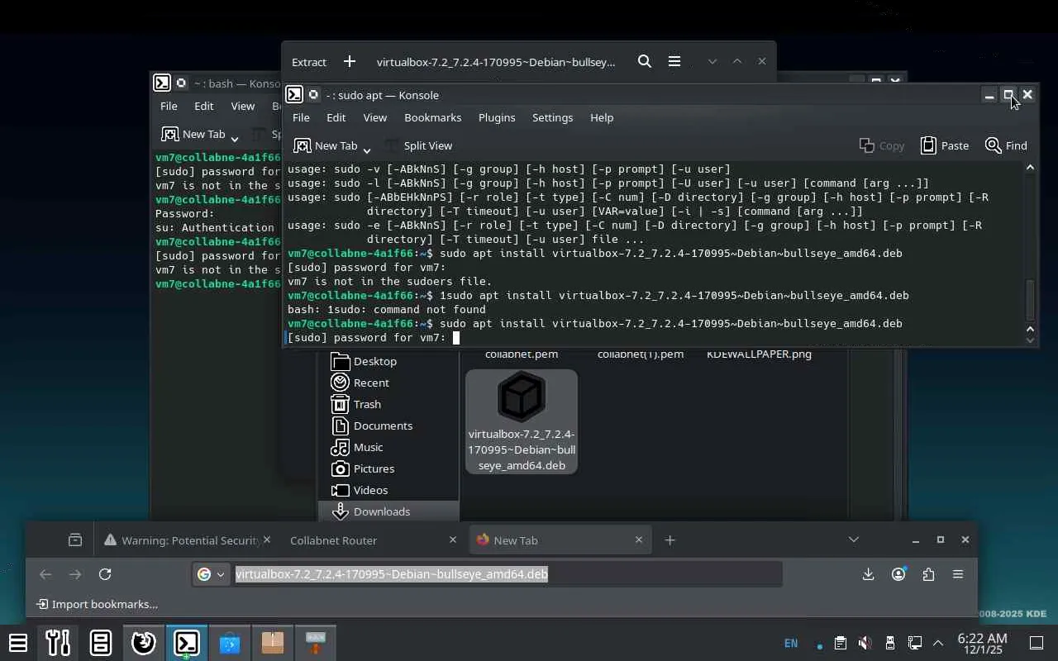Click the Firefox View icon left of tabs

(75, 540)
